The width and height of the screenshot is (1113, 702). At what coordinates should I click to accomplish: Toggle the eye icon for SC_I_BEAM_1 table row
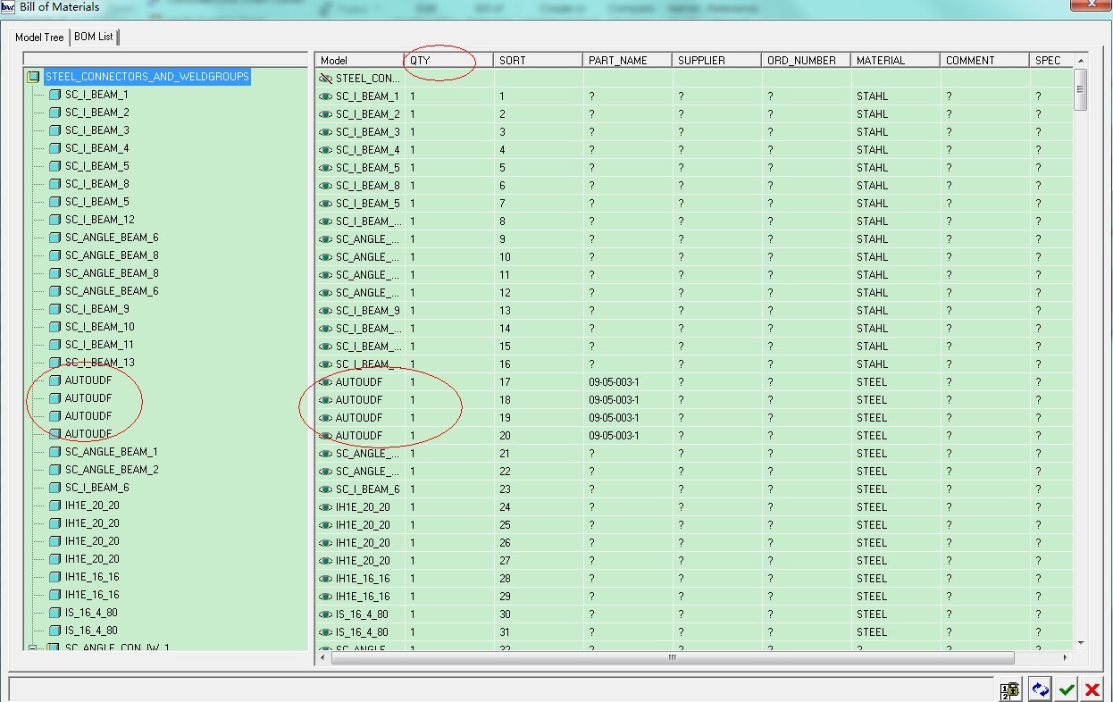(x=325, y=96)
